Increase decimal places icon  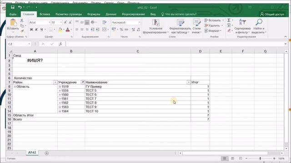133,29
